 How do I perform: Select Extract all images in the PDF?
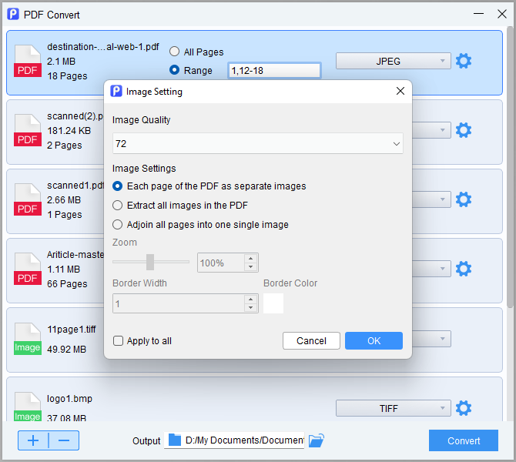[118, 206]
